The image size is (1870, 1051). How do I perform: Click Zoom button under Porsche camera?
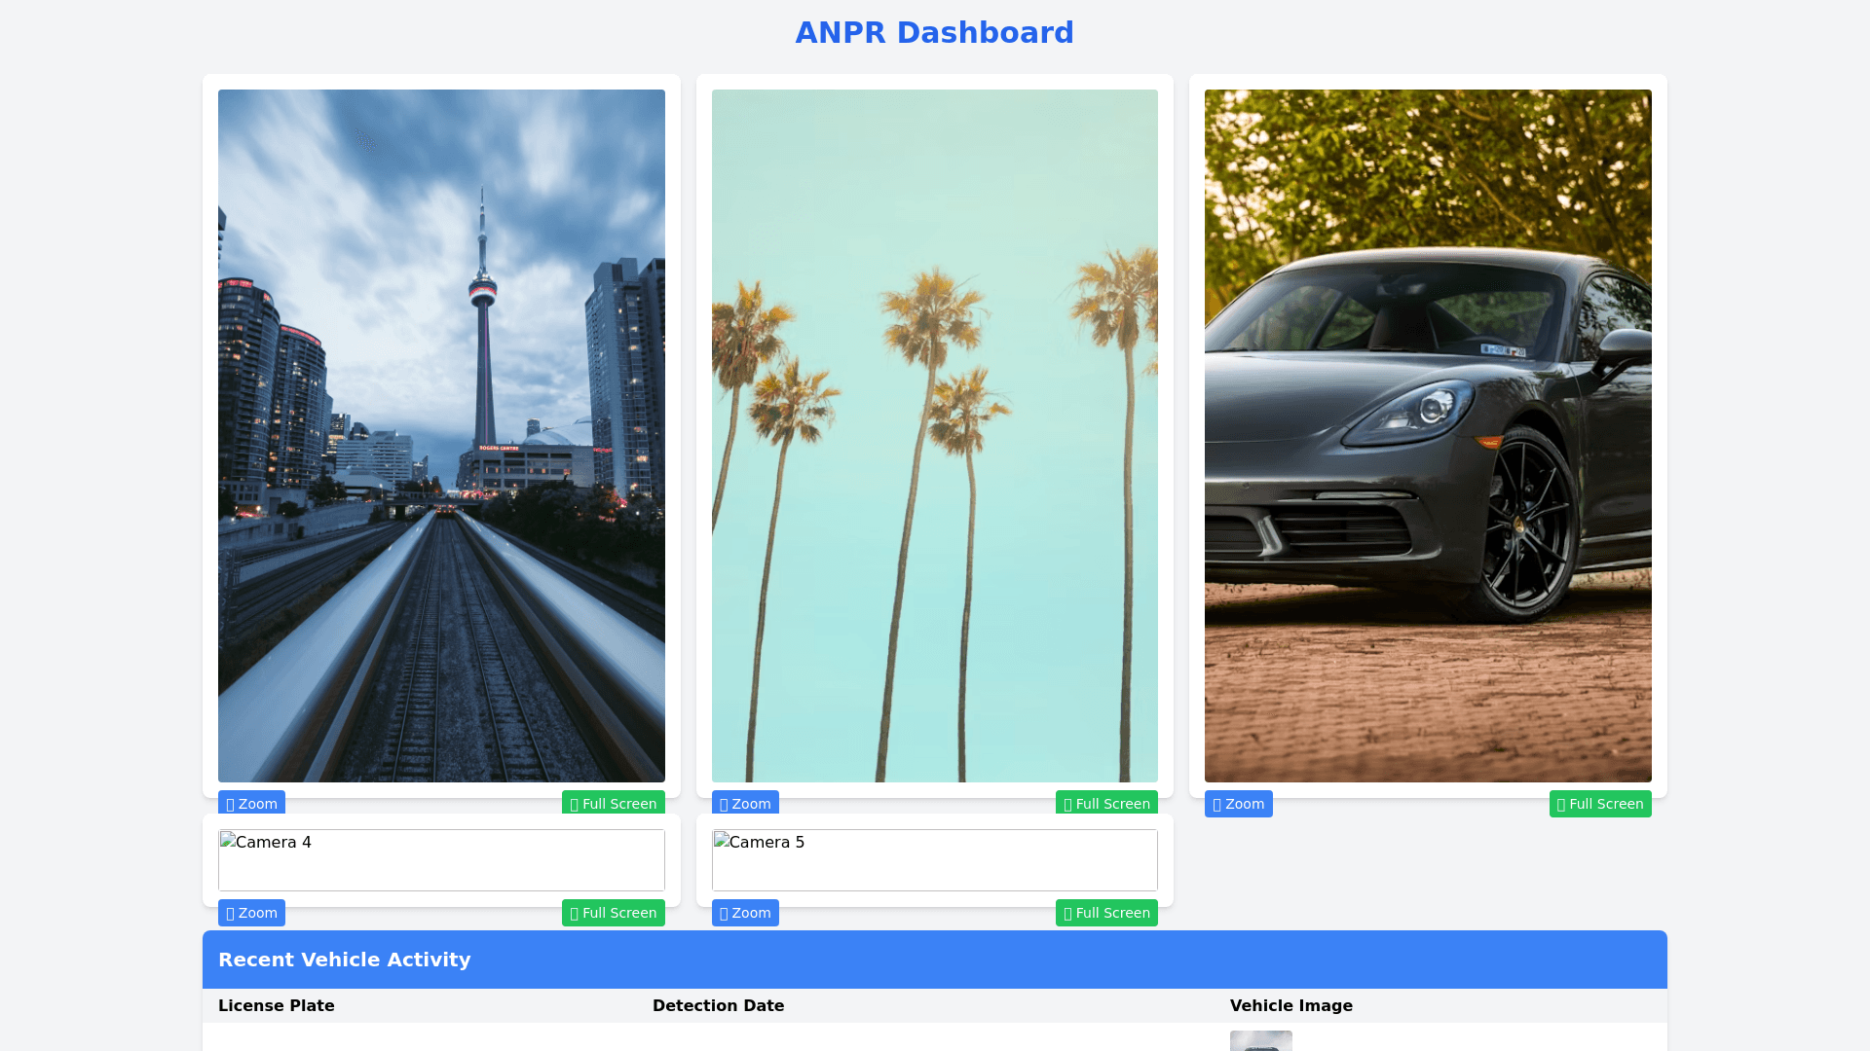pos(1238,804)
